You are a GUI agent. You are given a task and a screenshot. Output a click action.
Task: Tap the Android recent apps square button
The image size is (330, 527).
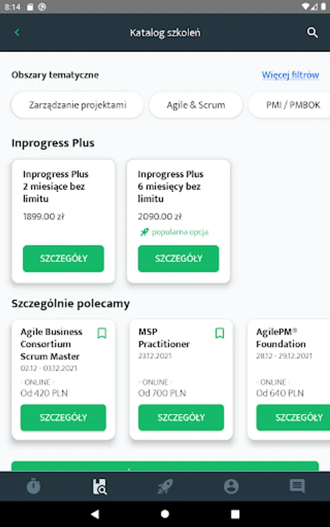click(x=235, y=514)
